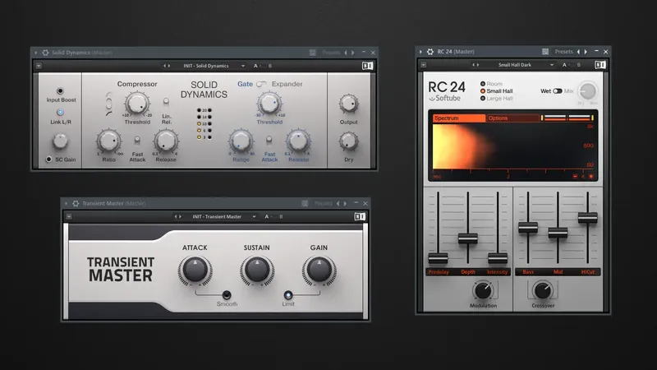Go to previous preset in RC 24 titlebar

pyautogui.click(x=578, y=52)
